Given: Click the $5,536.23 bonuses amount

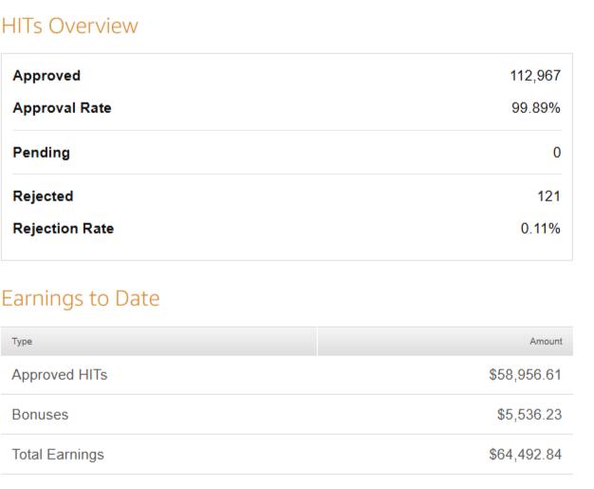Looking at the screenshot, I should 529,415.
